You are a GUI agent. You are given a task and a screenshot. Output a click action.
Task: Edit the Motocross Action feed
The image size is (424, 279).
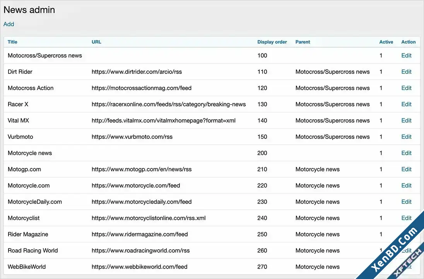click(407, 88)
